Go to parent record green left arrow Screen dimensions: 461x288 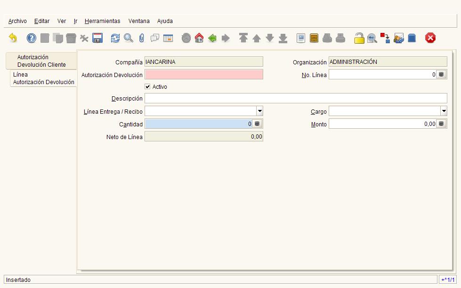[x=212, y=38]
